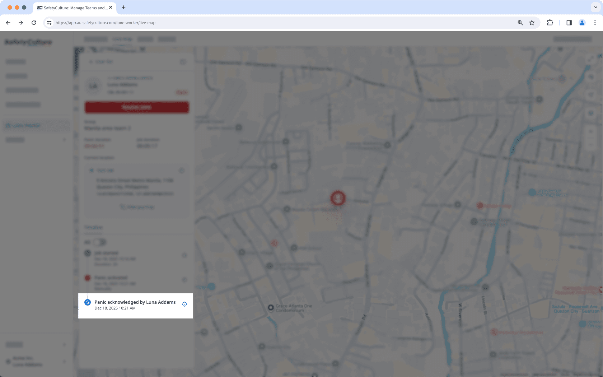Click the crosshair icon beside Panic activated event
Screen dimensions: 603x377
coord(184,280)
